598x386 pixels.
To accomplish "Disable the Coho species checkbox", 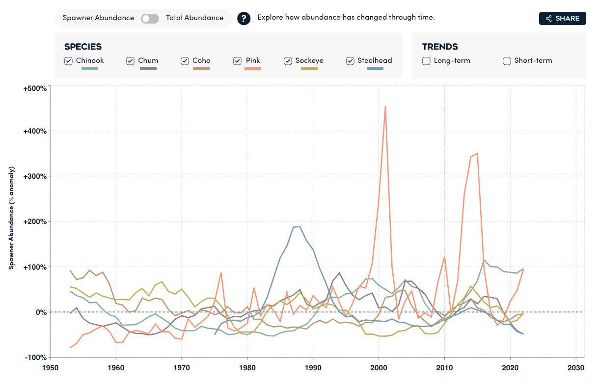I will (185, 61).
